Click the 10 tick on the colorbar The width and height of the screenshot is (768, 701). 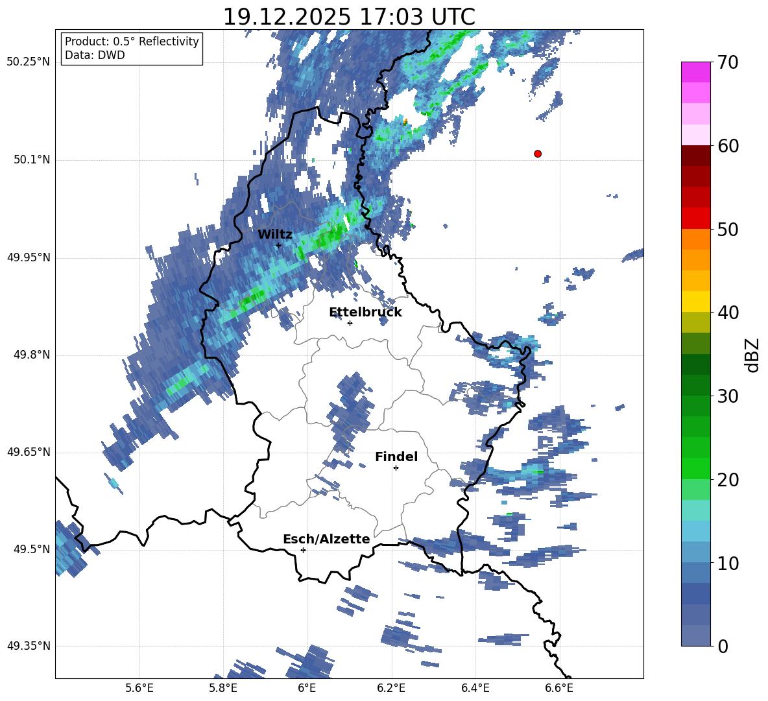pyautogui.click(x=728, y=564)
